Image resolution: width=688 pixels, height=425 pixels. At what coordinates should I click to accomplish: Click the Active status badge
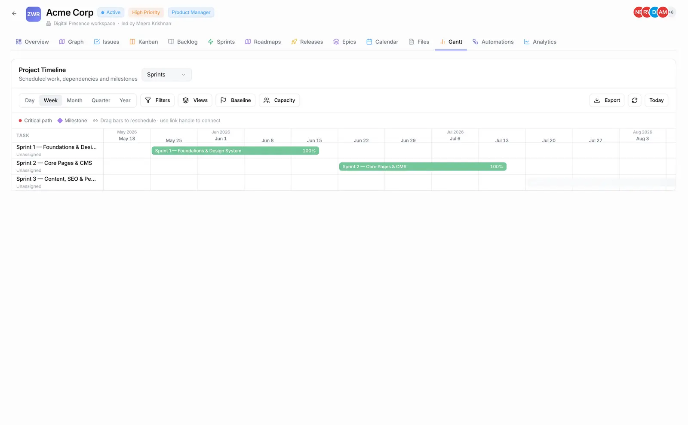(111, 12)
